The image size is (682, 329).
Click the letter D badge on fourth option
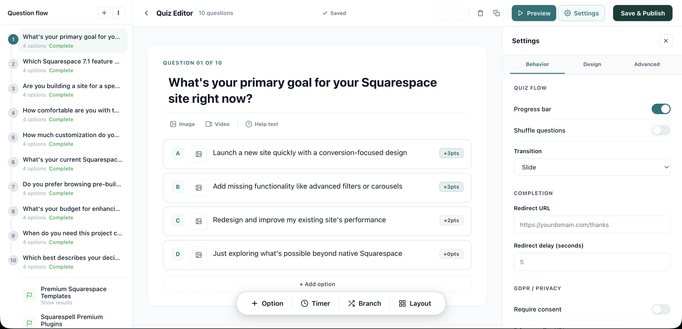coord(178,254)
